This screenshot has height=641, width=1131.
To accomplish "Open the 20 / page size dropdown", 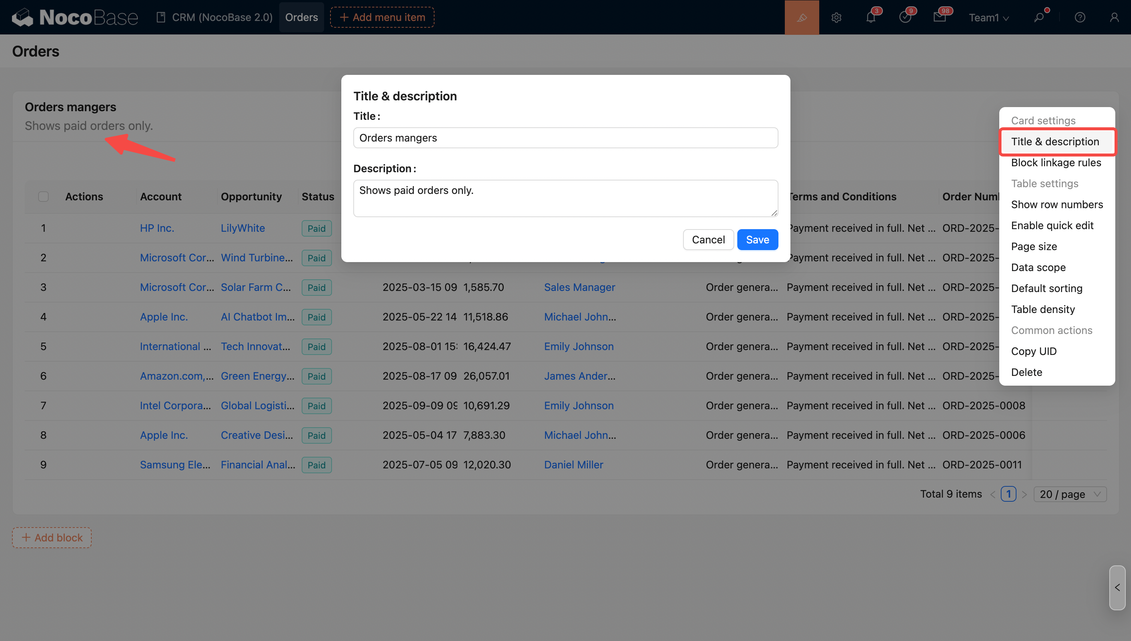I will point(1069,494).
